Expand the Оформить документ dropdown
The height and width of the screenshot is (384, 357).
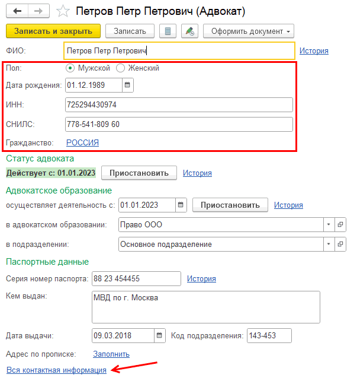coord(248,31)
